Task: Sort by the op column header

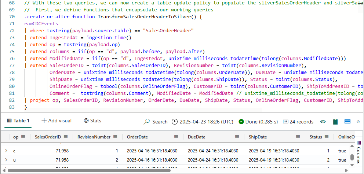Action: [x=16, y=137]
